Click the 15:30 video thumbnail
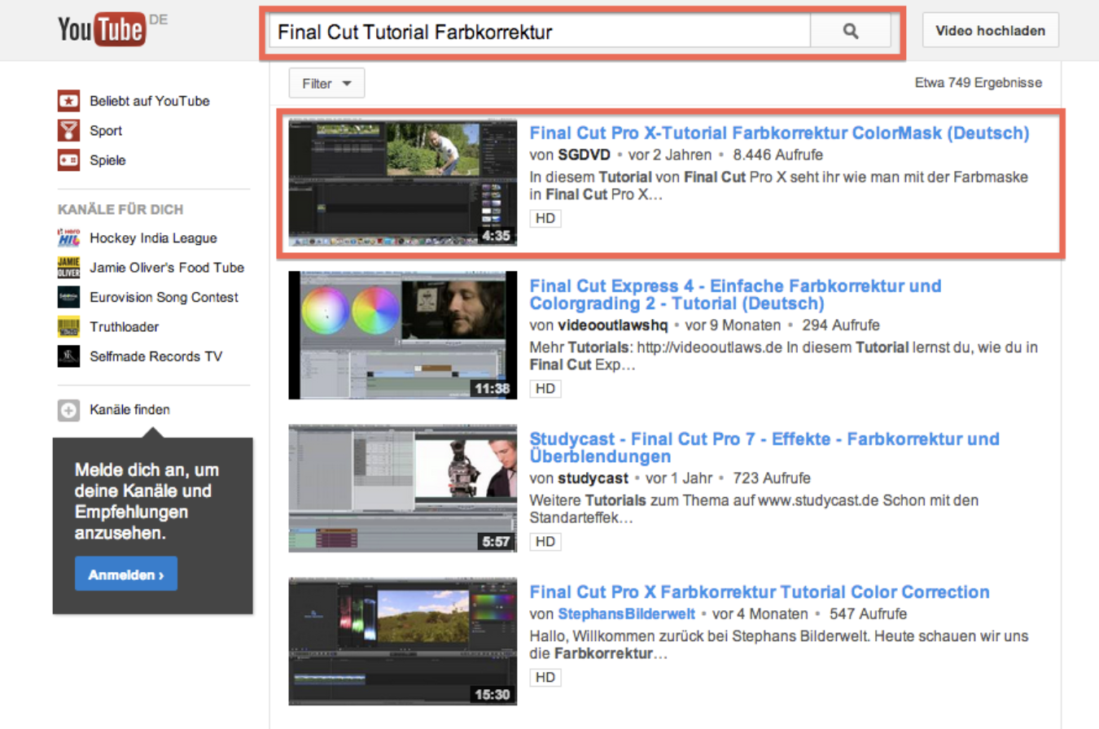1099x729 pixels. point(403,641)
